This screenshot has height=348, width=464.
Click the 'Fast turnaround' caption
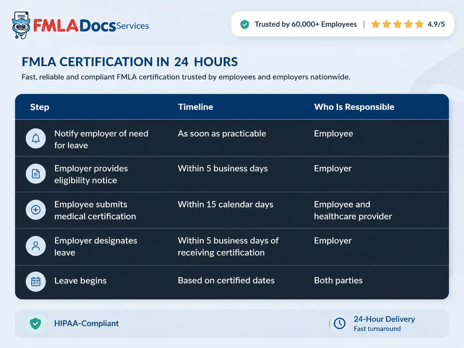click(377, 329)
